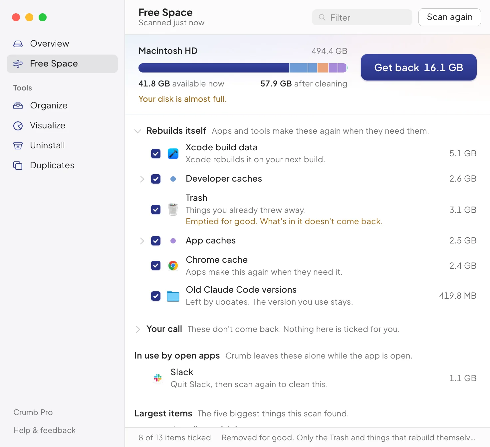Expand the Developer caches row
The width and height of the screenshot is (490, 447).
coord(142,179)
